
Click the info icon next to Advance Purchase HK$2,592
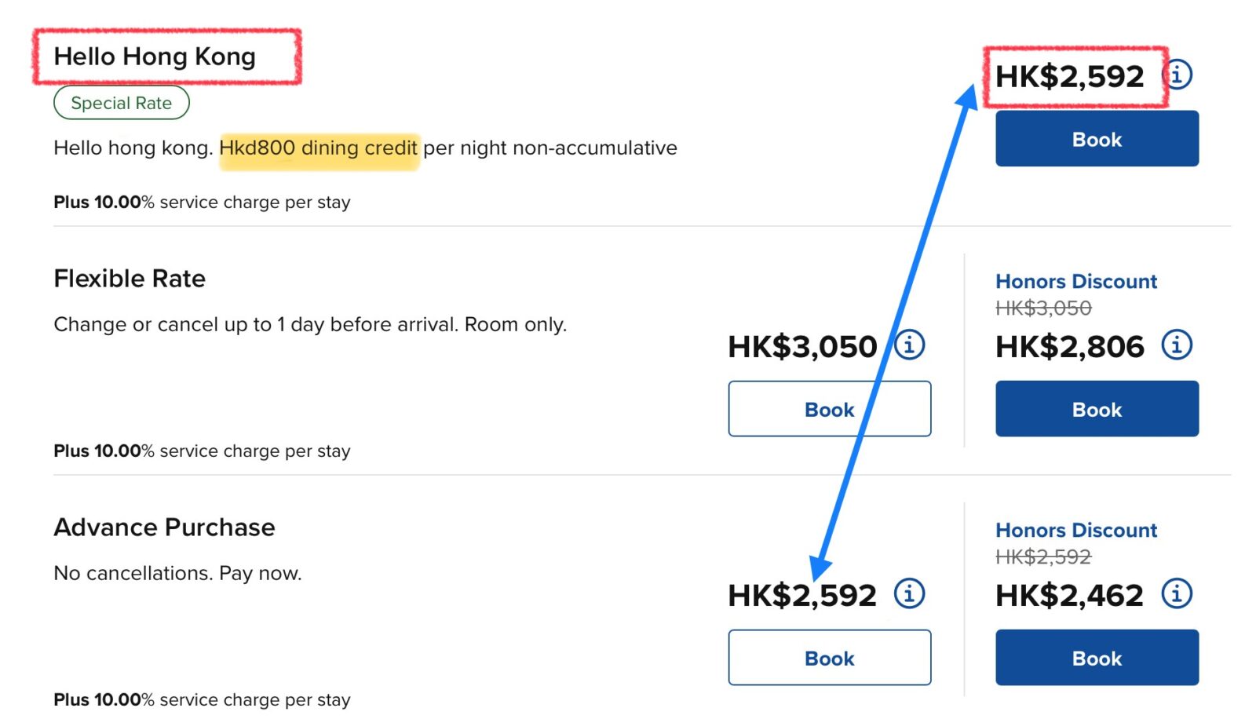coord(910,594)
